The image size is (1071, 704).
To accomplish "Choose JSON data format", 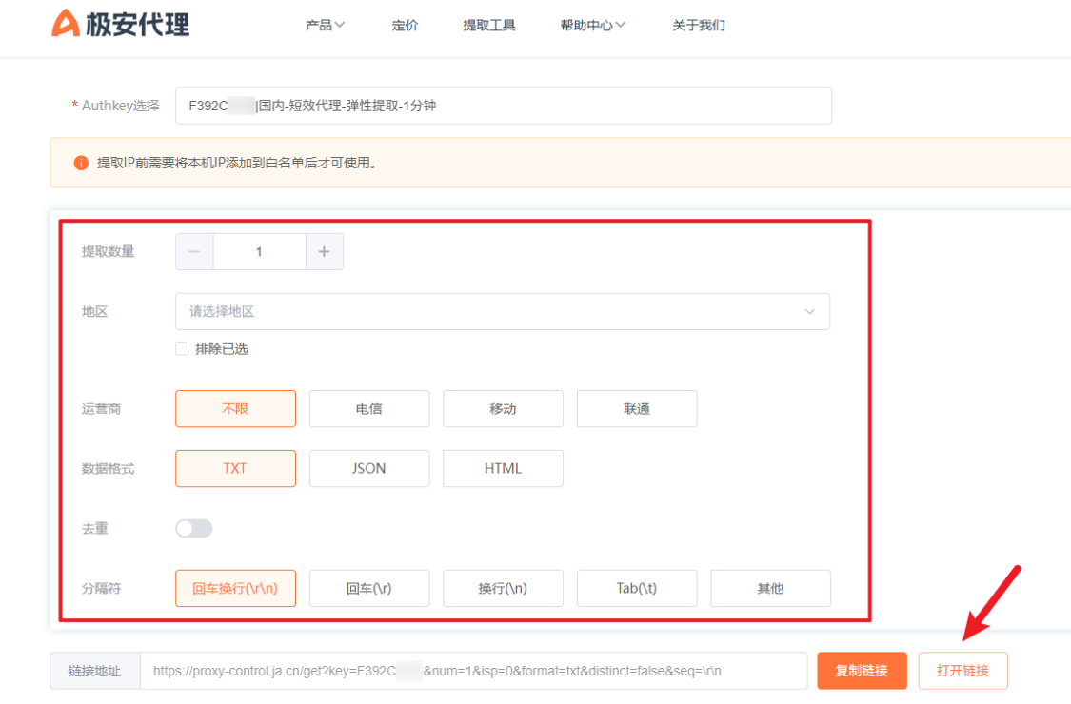I will click(369, 468).
